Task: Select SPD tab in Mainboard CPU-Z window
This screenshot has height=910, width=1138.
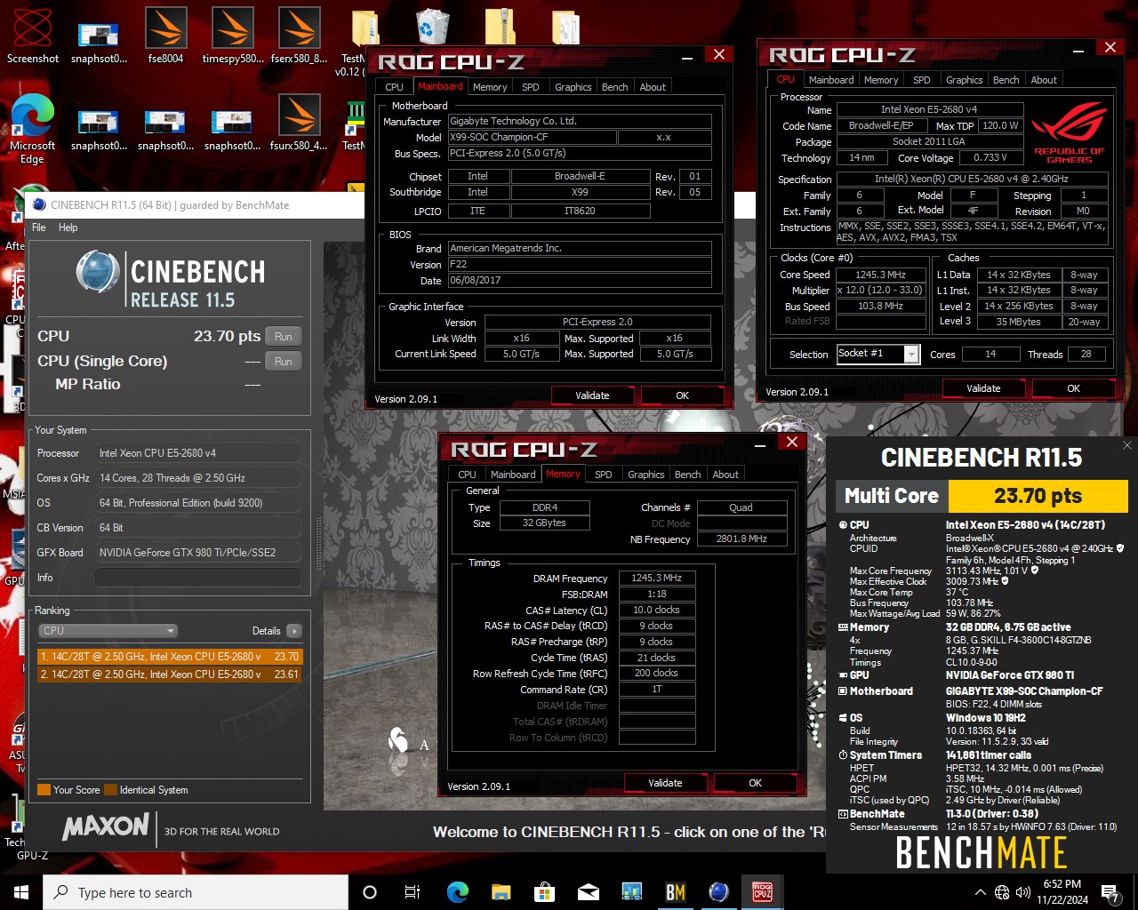Action: (531, 87)
